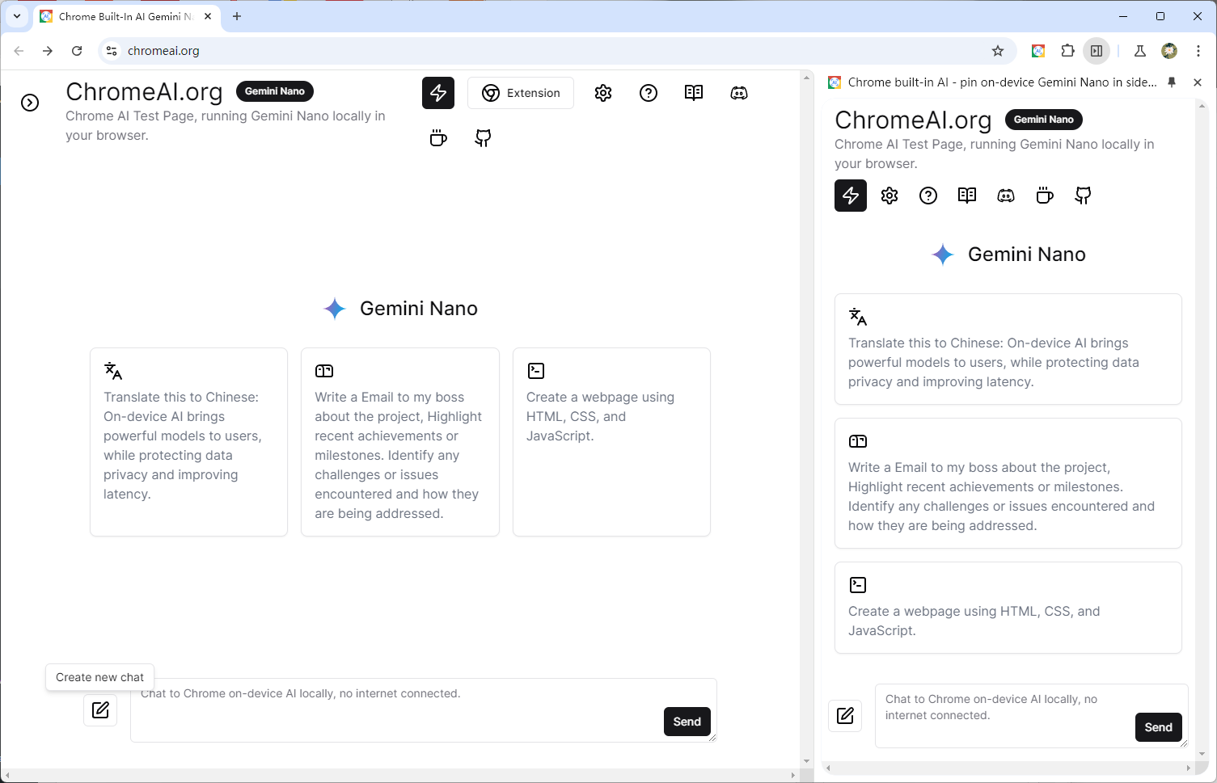The width and height of the screenshot is (1217, 783).
Task: Open Chrome's three-dot menu
Action: (x=1198, y=51)
